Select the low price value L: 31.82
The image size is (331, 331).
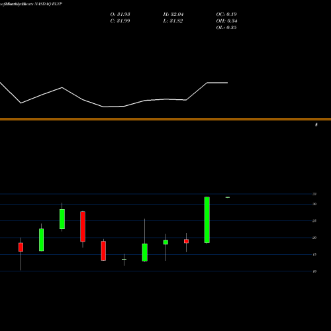[173, 21]
